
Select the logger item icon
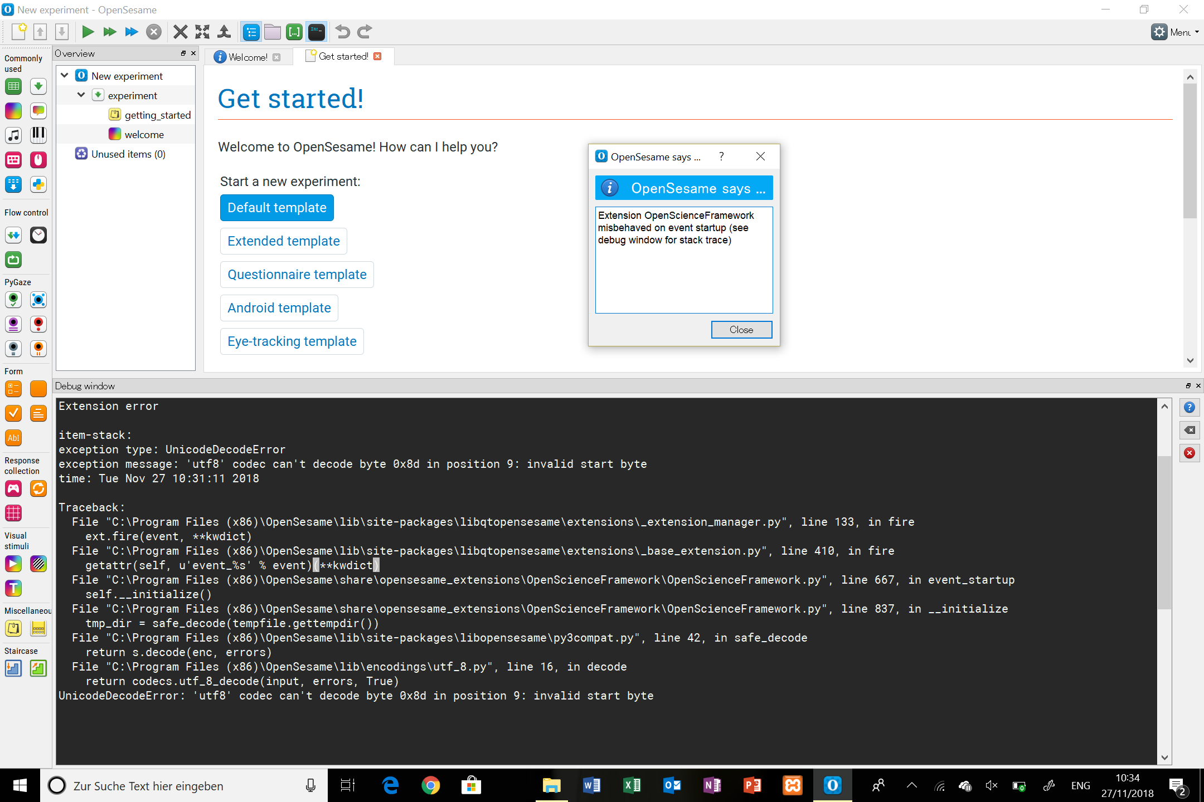point(13,184)
